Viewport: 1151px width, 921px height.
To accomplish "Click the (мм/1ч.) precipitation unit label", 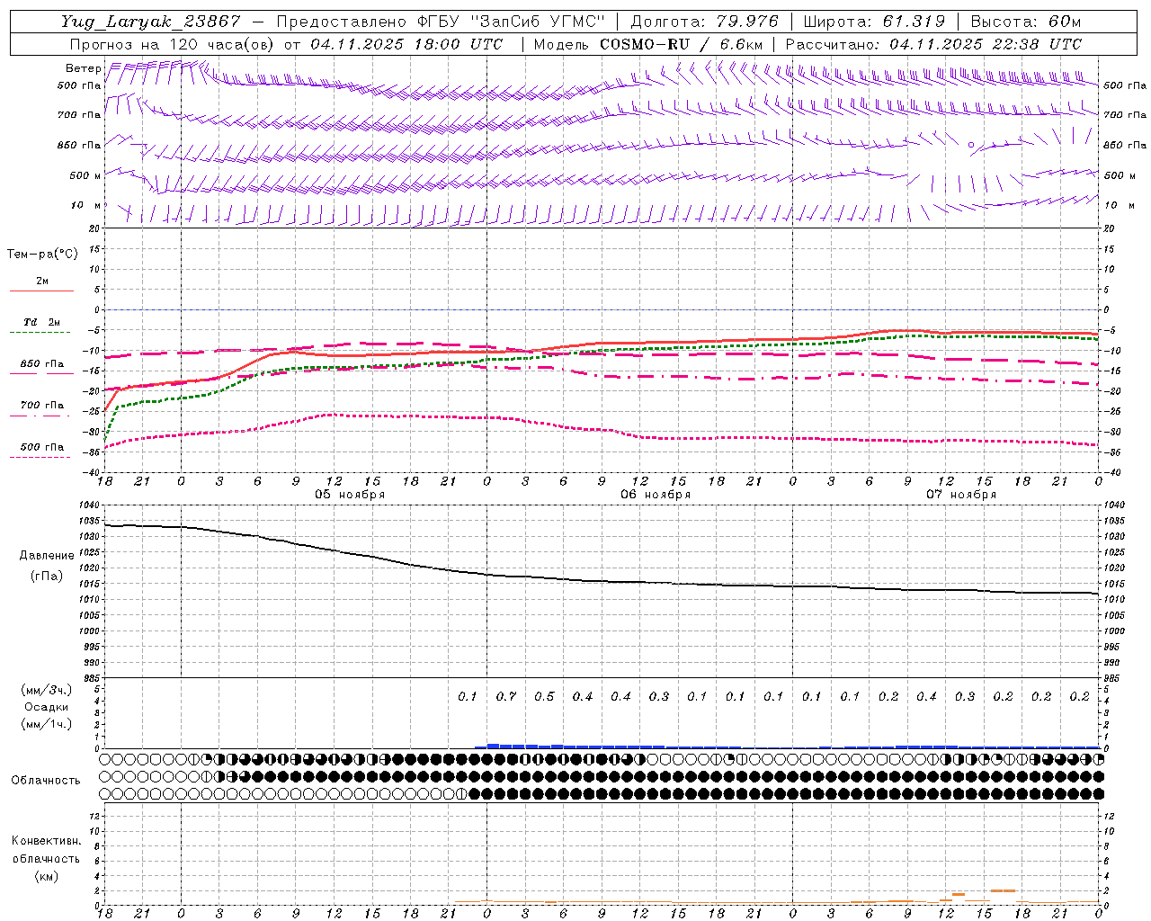I will click(47, 724).
